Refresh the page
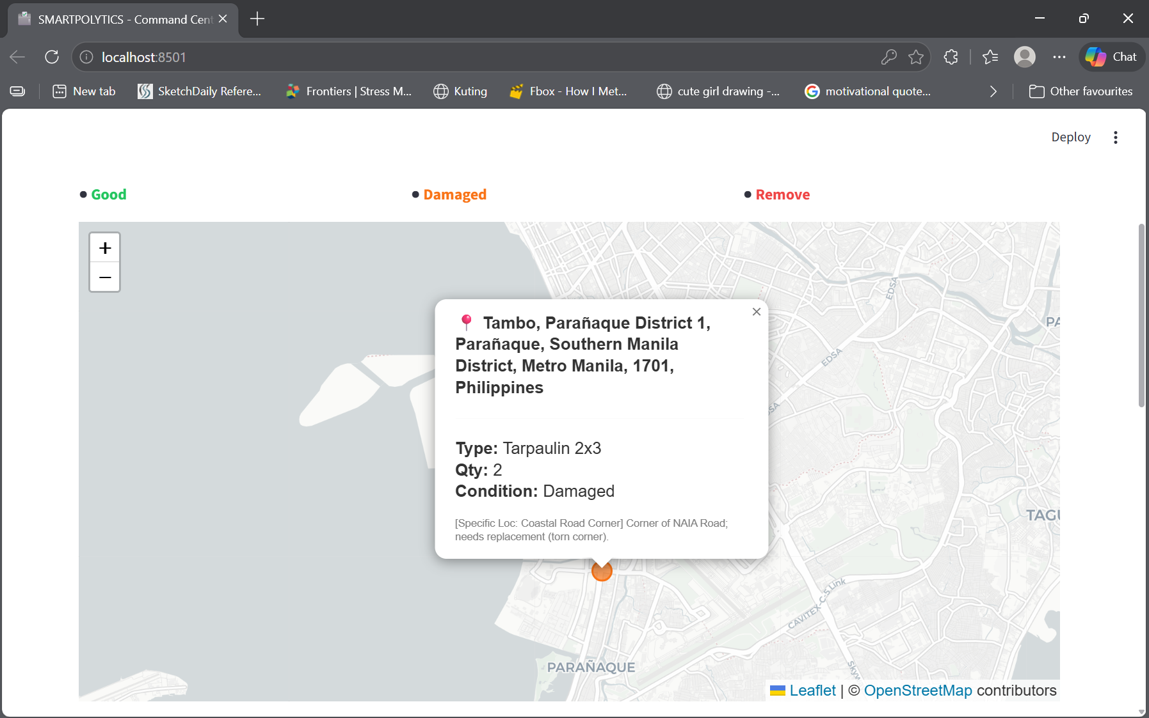This screenshot has width=1149, height=718. [52, 57]
